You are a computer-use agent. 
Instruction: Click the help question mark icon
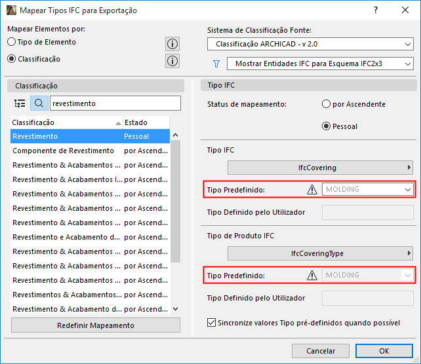click(x=376, y=10)
